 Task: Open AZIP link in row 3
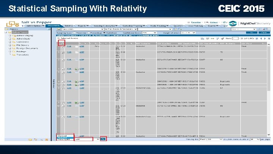[x=82, y=60]
